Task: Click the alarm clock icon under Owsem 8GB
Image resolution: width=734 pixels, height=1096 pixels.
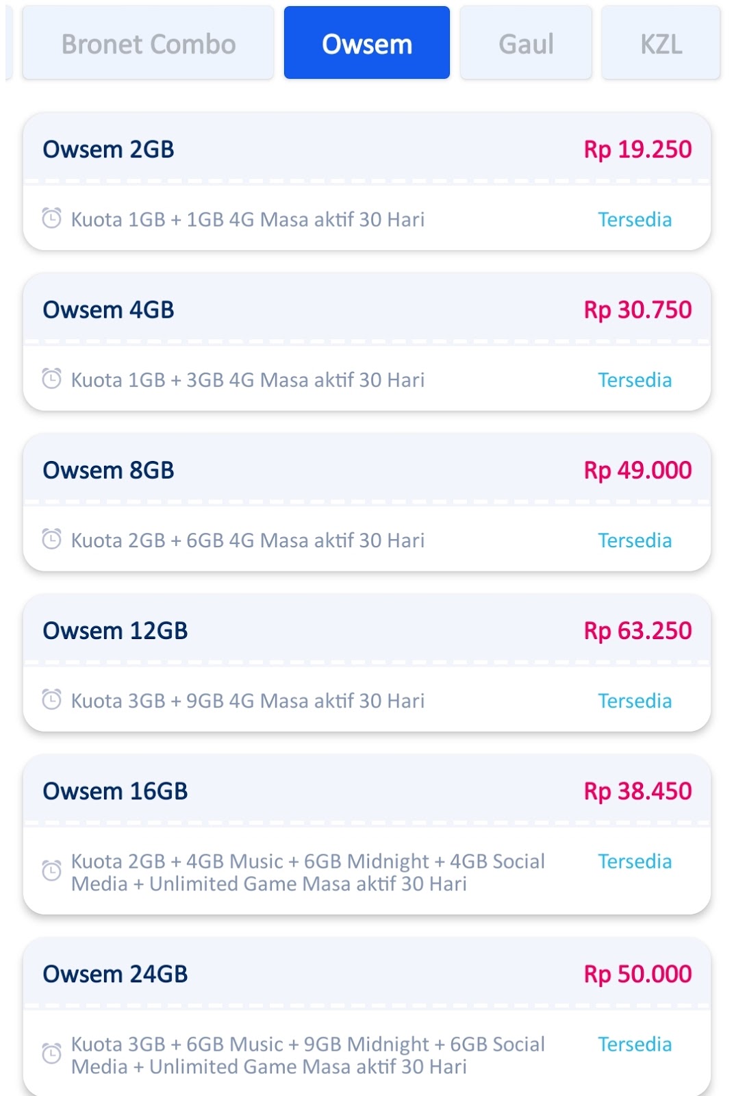Action: click(x=52, y=539)
